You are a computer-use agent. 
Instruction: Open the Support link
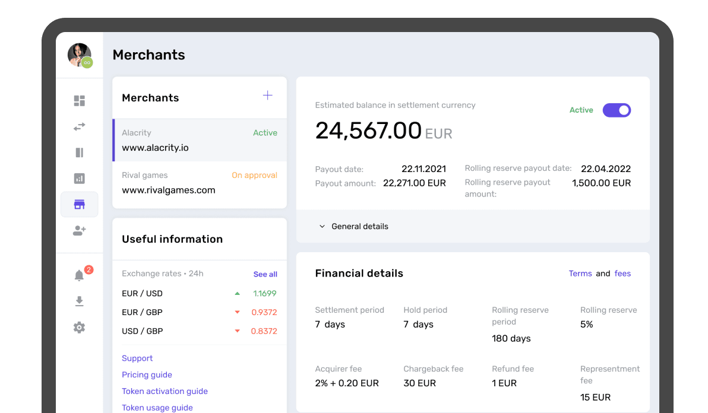(137, 358)
